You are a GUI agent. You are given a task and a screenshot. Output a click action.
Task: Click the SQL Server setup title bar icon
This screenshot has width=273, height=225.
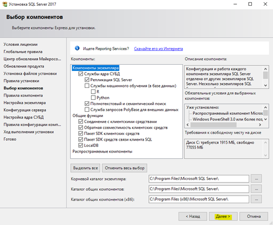(5, 4)
